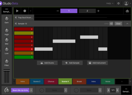This screenshot has width=132, height=95.
Task: Add a new scene with plus
Action: pyautogui.click(x=122, y=81)
